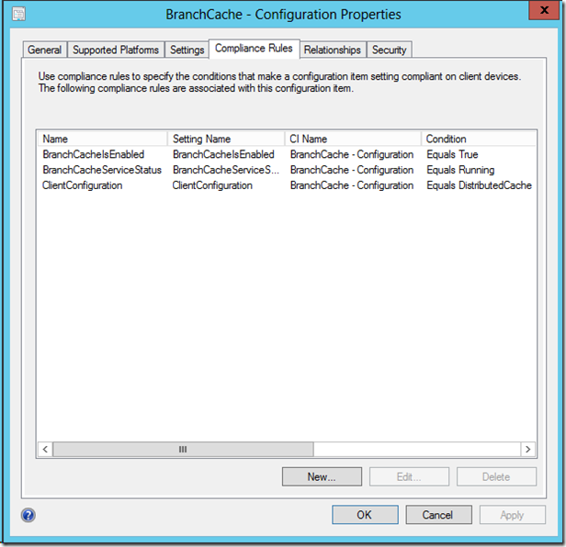Sort by the CI Name column header
The height and width of the screenshot is (547, 566).
point(353,139)
